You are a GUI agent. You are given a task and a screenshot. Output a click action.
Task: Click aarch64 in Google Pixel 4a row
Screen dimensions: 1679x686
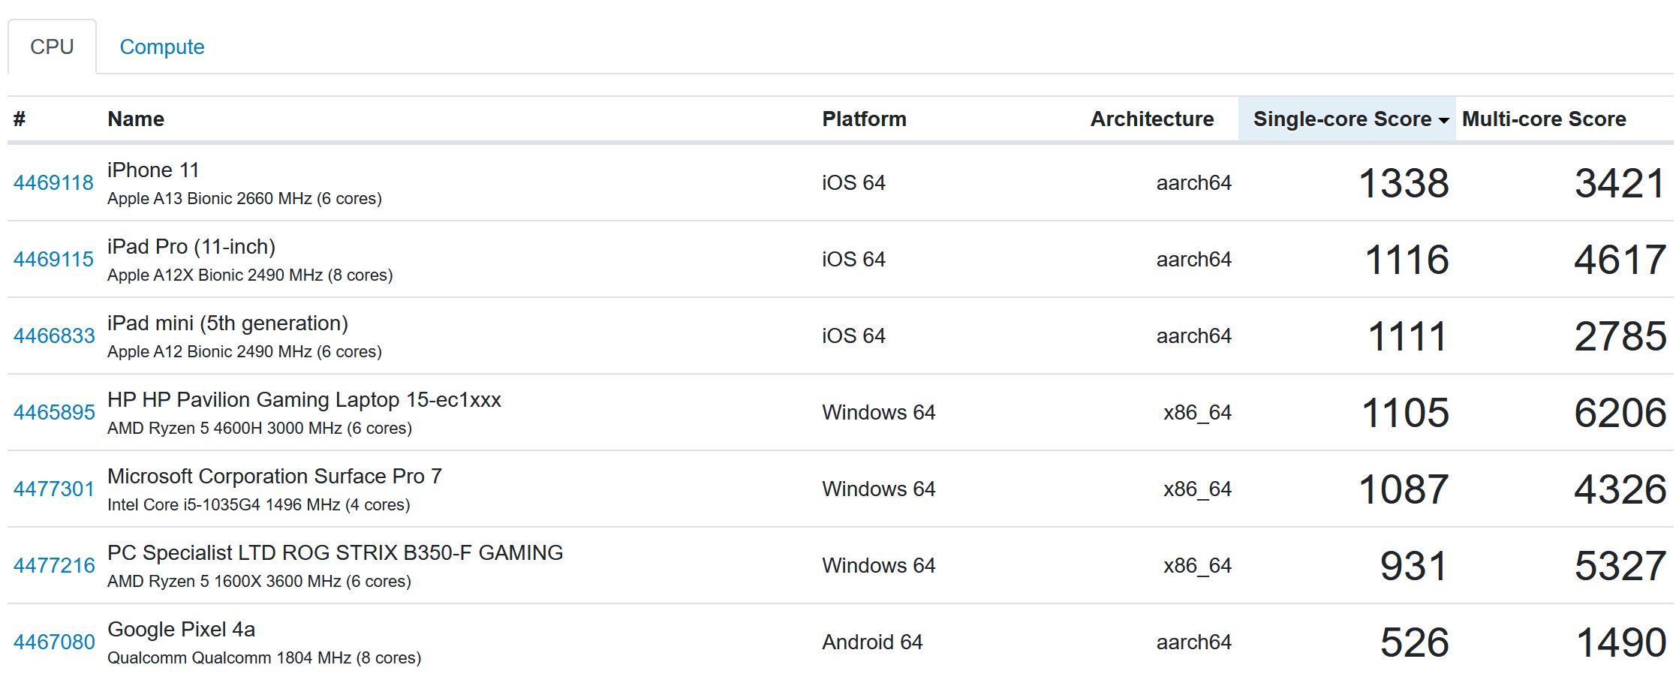[1193, 642]
